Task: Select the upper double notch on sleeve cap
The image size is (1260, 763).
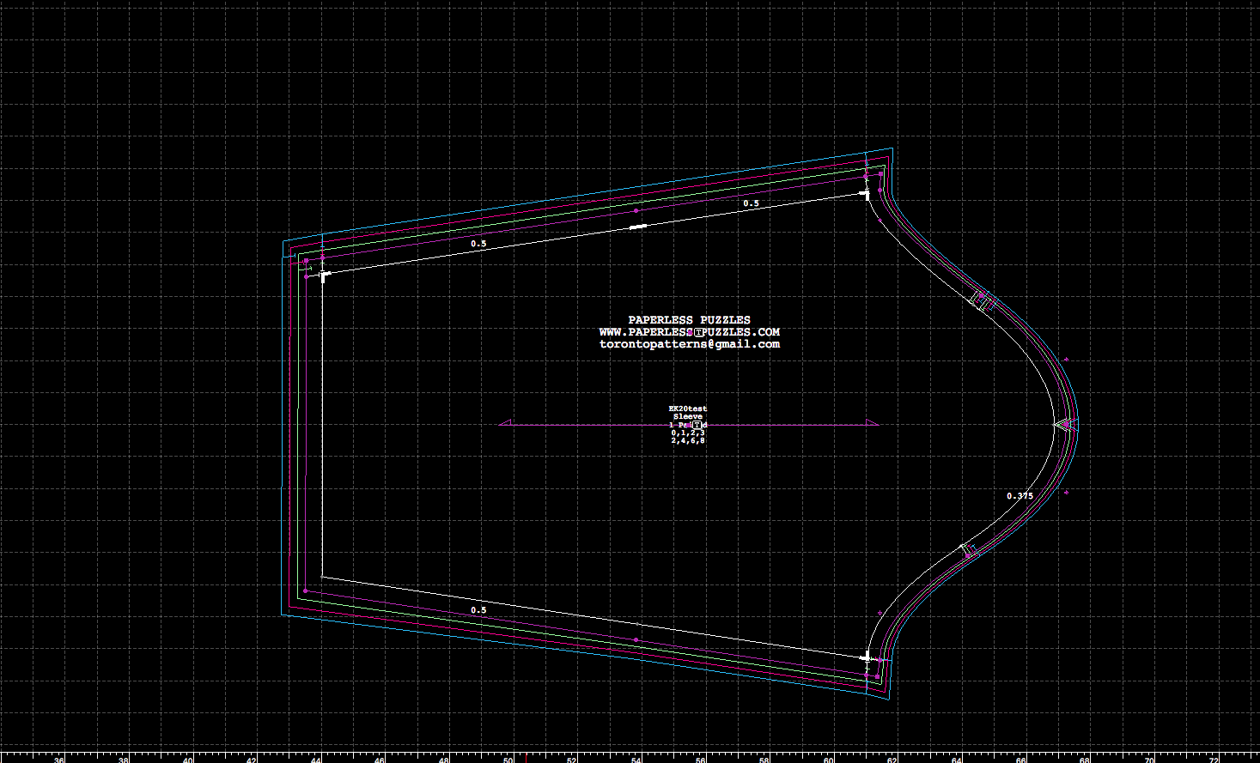Action: point(983,300)
